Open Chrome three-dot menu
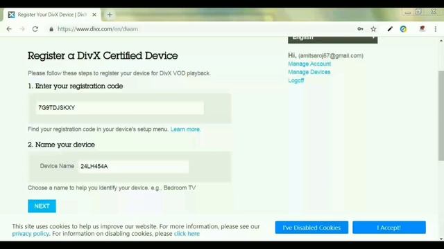Image resolution: width=444 pixels, height=249 pixels. (436, 29)
